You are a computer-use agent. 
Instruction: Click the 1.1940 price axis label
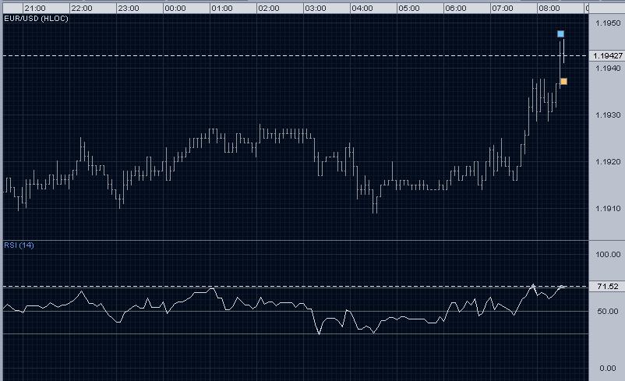pyautogui.click(x=608, y=69)
